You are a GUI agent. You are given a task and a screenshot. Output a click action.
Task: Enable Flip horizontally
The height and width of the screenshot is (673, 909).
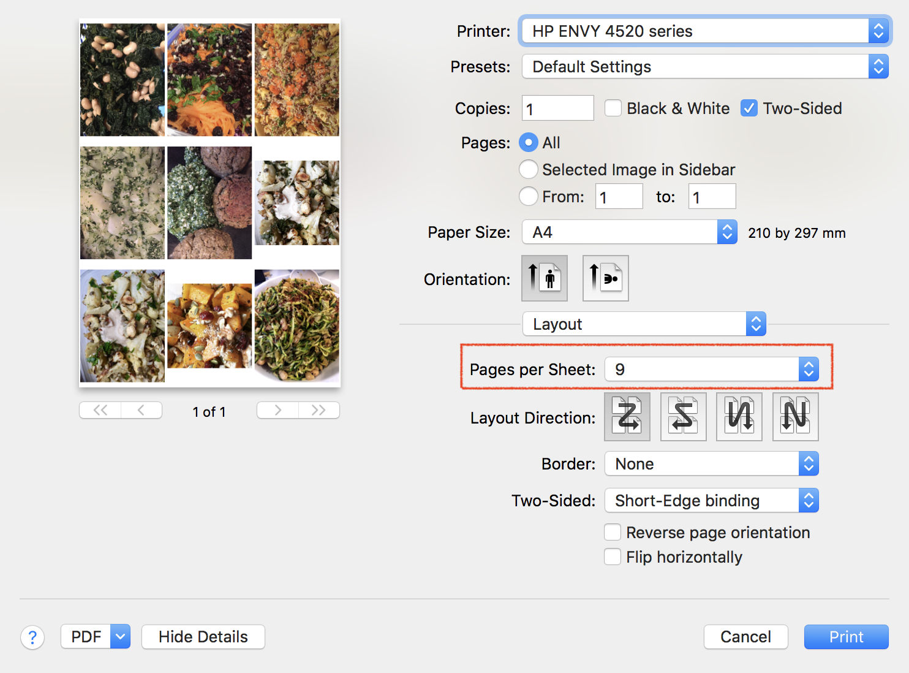tap(613, 557)
